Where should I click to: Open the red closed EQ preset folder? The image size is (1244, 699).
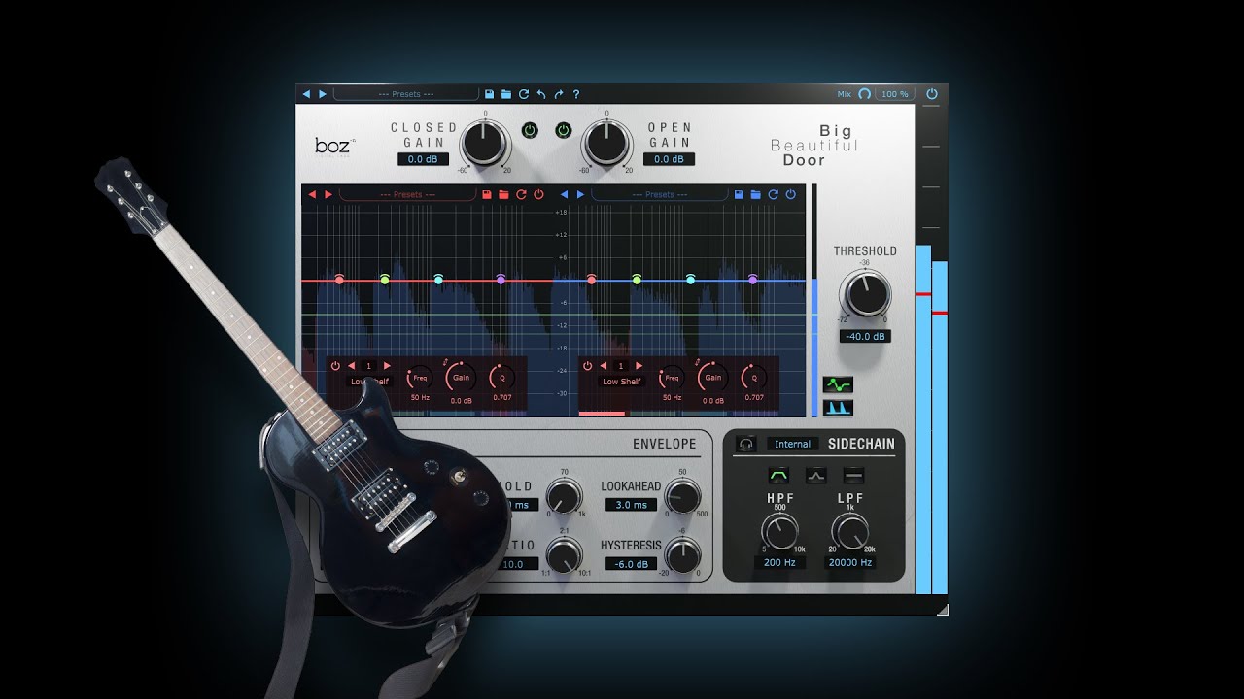coord(503,194)
